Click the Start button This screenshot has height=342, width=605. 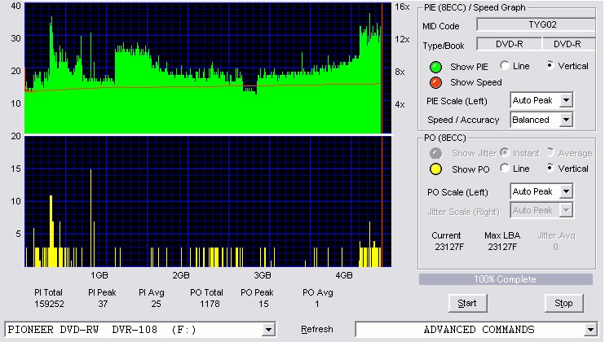tap(468, 304)
